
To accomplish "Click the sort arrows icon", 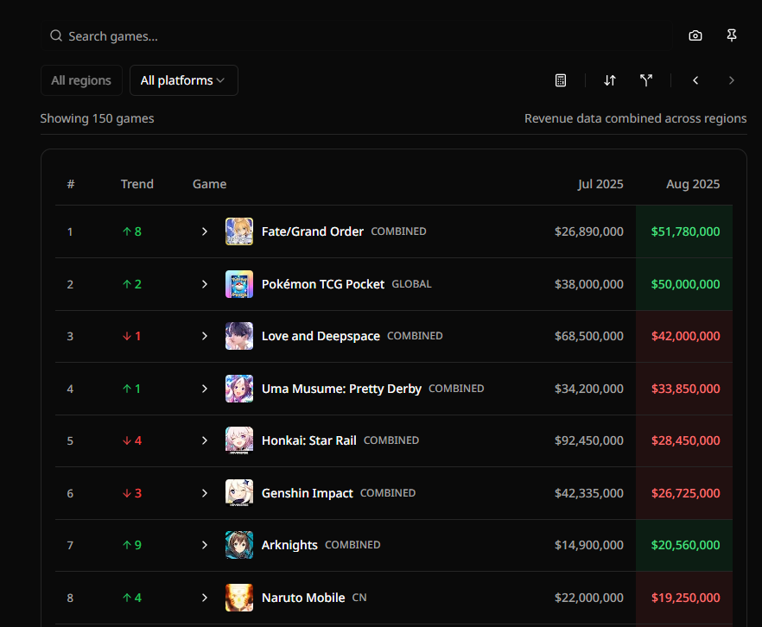I will click(610, 80).
